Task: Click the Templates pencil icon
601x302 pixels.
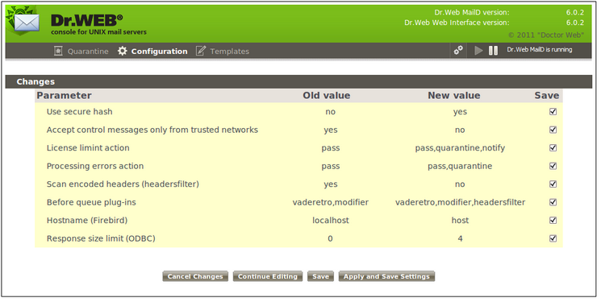Action: click(200, 51)
